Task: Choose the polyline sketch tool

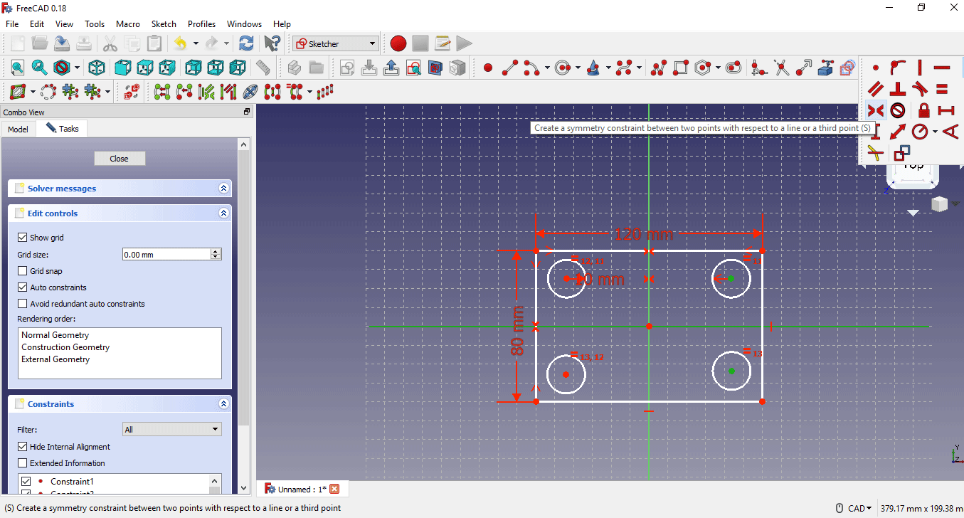Action: (x=660, y=68)
